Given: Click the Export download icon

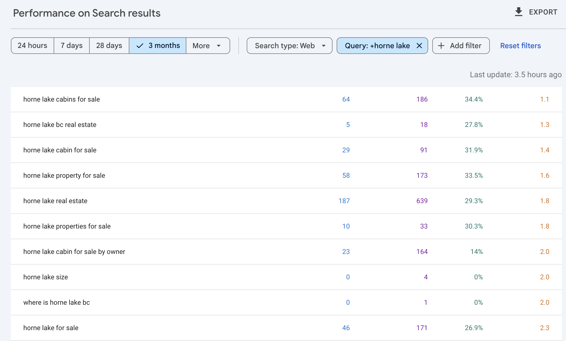Looking at the screenshot, I should [x=518, y=12].
